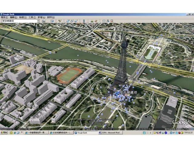This screenshot has height=146, width=194.
Task: Click the taskbar clock showing 03:37
Action: [189, 133]
